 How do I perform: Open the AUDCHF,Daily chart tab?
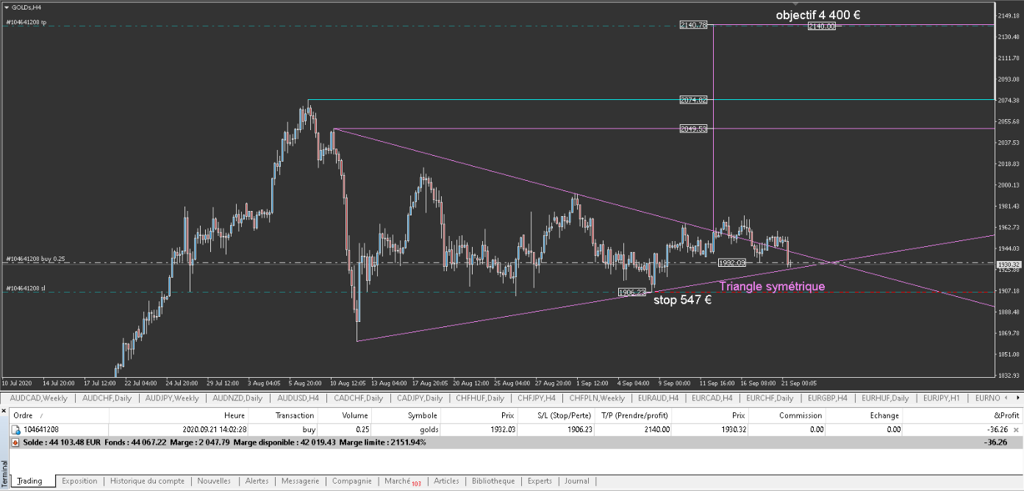[x=107, y=398]
